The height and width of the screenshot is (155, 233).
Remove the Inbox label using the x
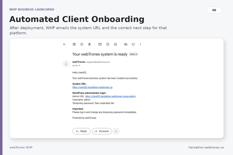(x=136, y=54)
